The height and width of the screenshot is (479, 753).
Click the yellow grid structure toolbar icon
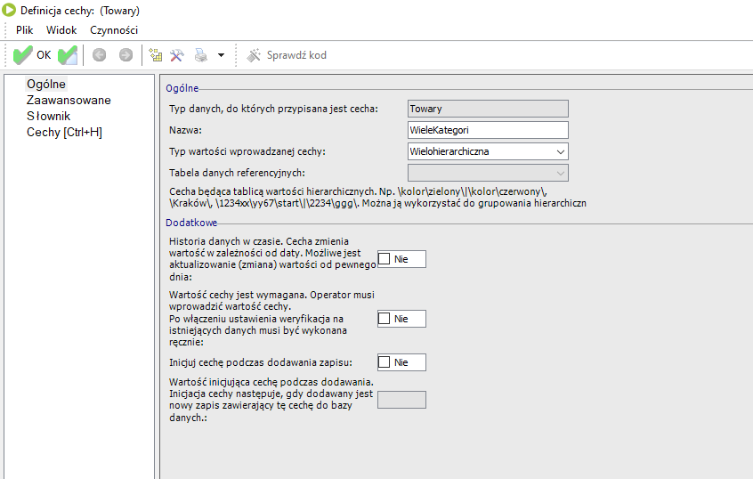click(156, 55)
